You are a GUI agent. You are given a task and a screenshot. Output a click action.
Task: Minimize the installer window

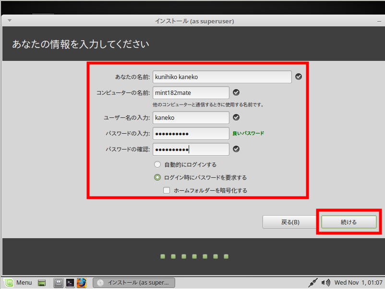pos(379,22)
